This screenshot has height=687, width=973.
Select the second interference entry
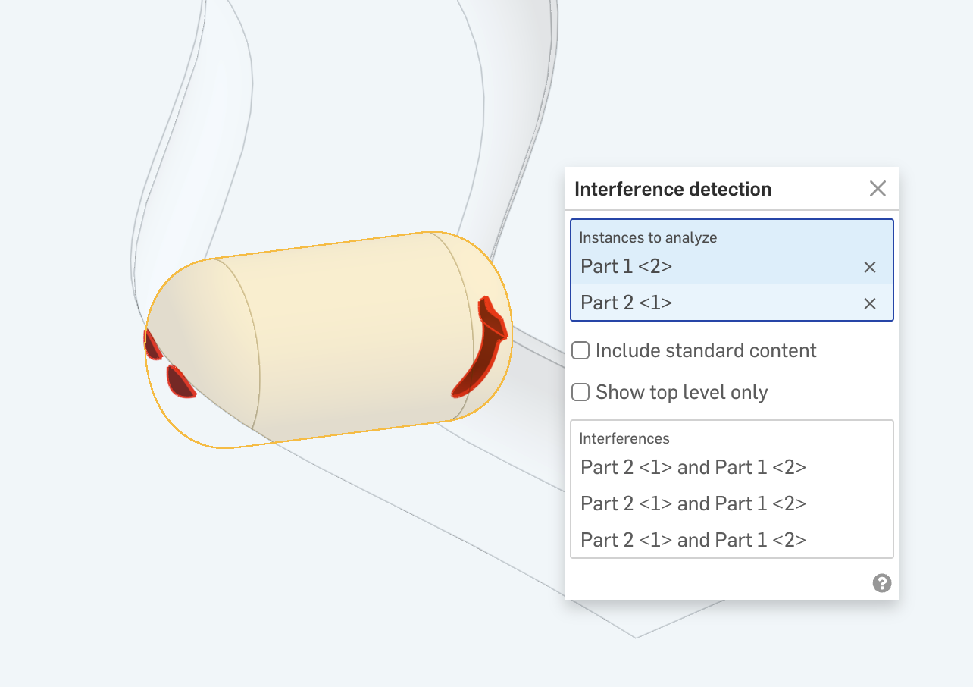(693, 503)
